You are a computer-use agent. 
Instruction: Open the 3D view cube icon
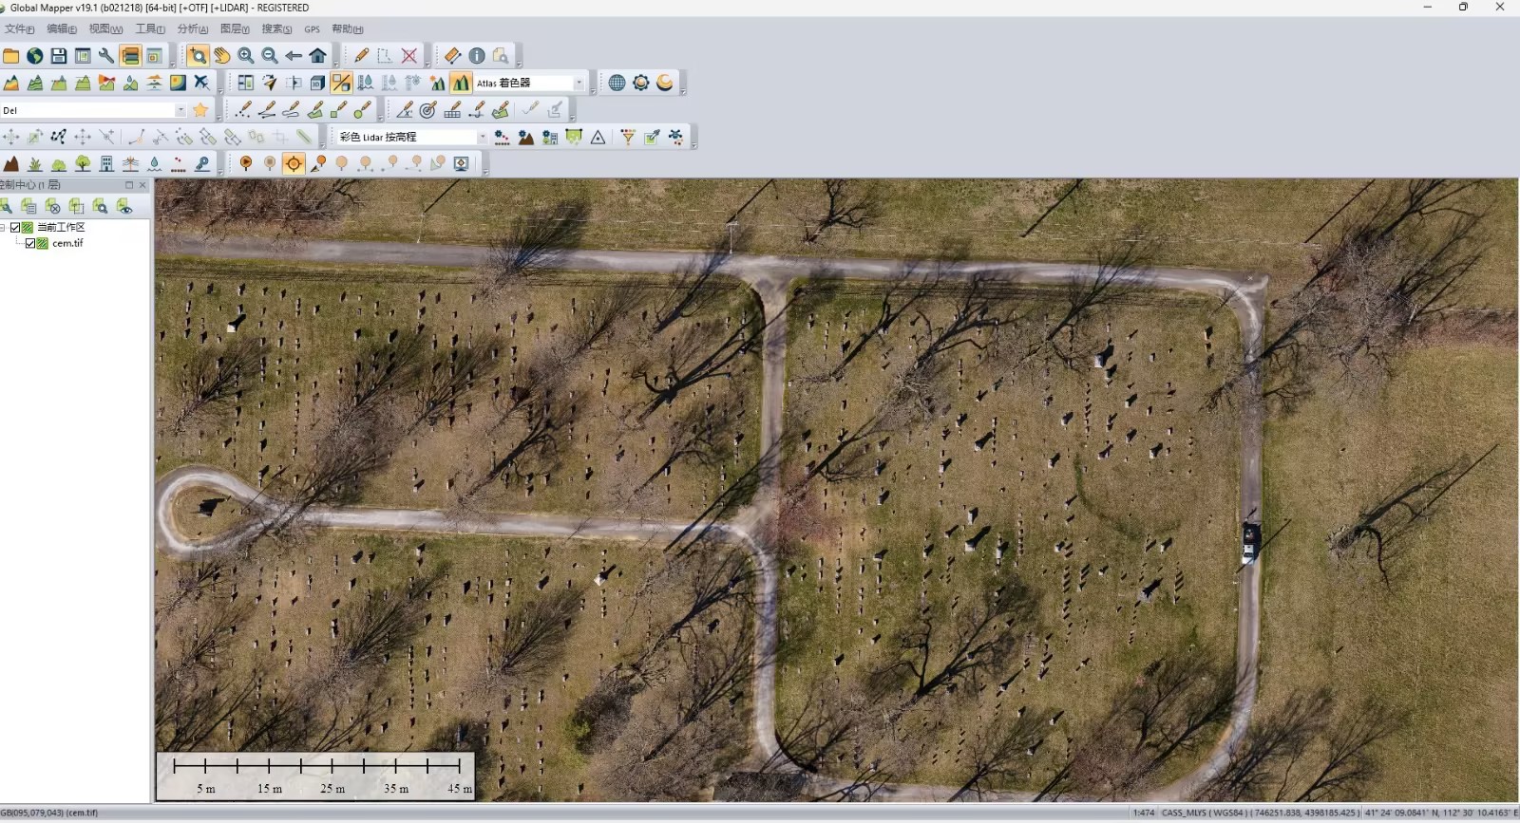point(317,84)
